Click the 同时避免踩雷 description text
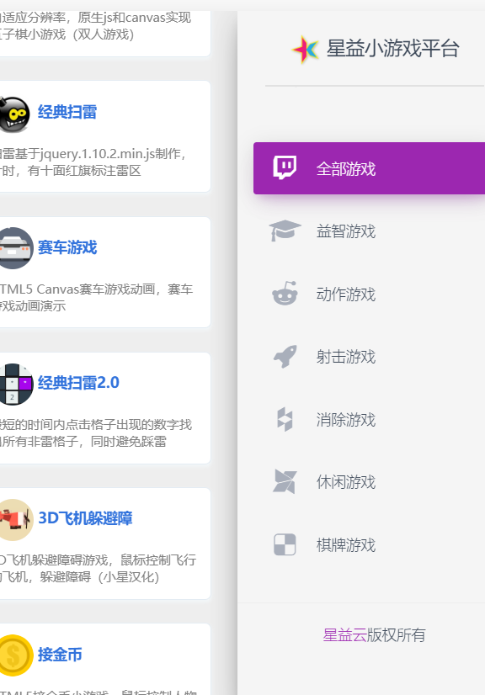The image size is (485, 695). 129,442
